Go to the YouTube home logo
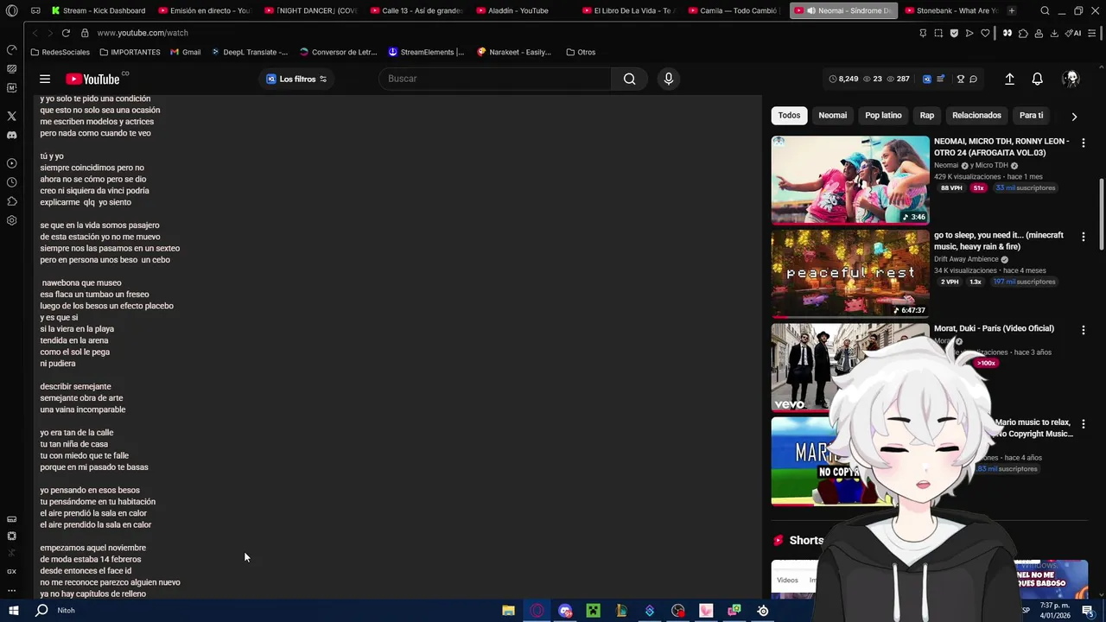Image resolution: width=1106 pixels, height=622 pixels. click(x=93, y=79)
